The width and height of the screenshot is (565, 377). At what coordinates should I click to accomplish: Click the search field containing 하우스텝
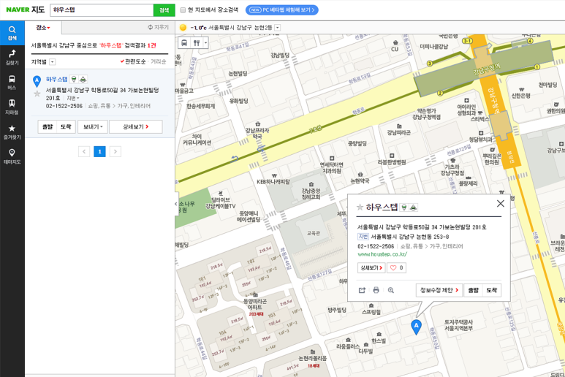[102, 10]
